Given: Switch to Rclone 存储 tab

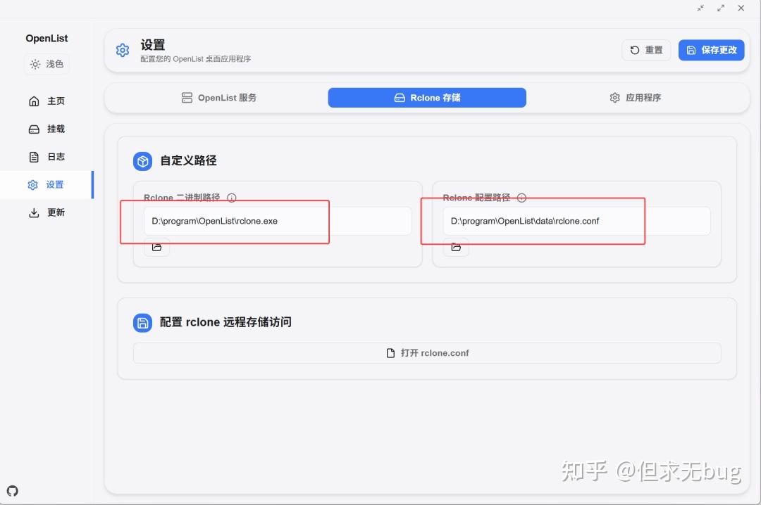Looking at the screenshot, I should [x=427, y=98].
